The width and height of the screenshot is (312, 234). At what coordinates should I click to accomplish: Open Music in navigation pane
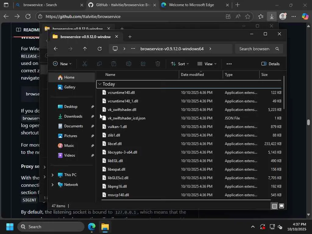pyautogui.click(x=72, y=146)
